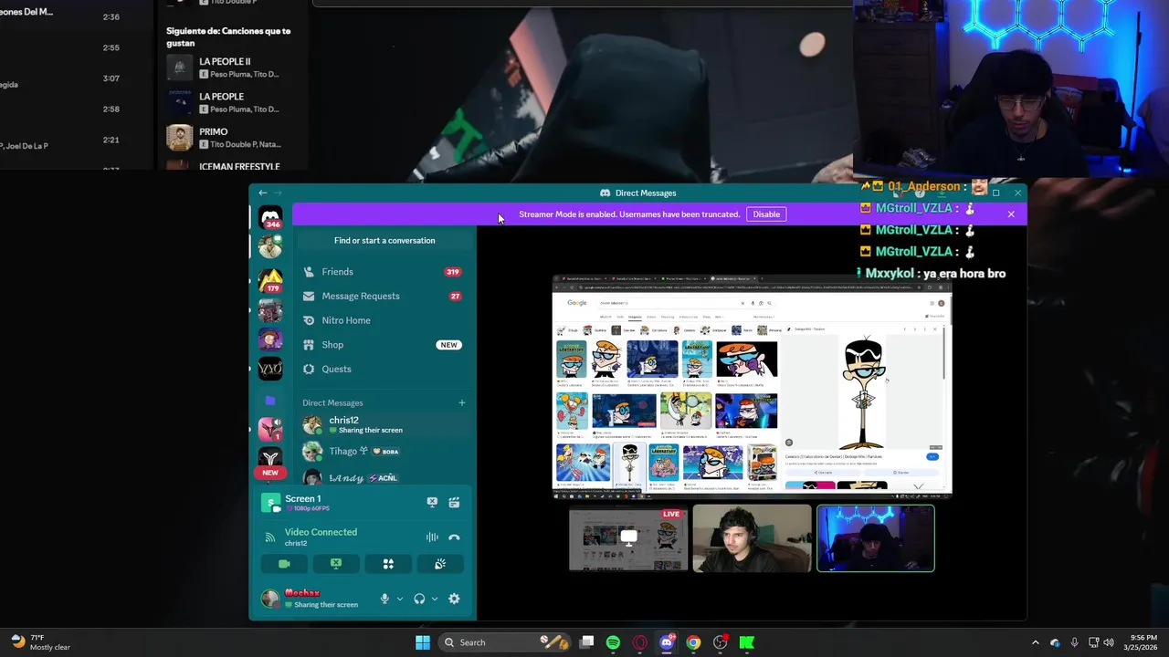Show hidden system tray icons

[1035, 642]
